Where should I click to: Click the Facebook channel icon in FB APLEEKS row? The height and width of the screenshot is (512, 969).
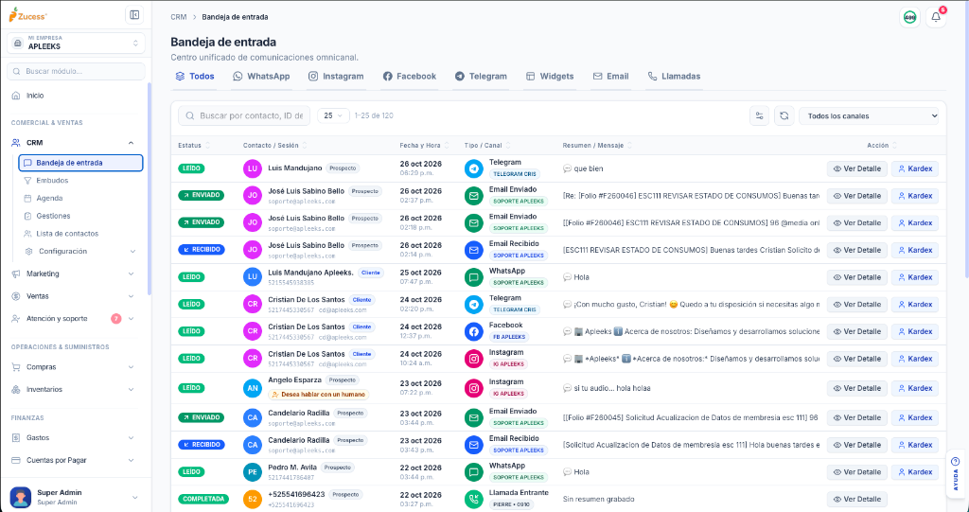474,331
